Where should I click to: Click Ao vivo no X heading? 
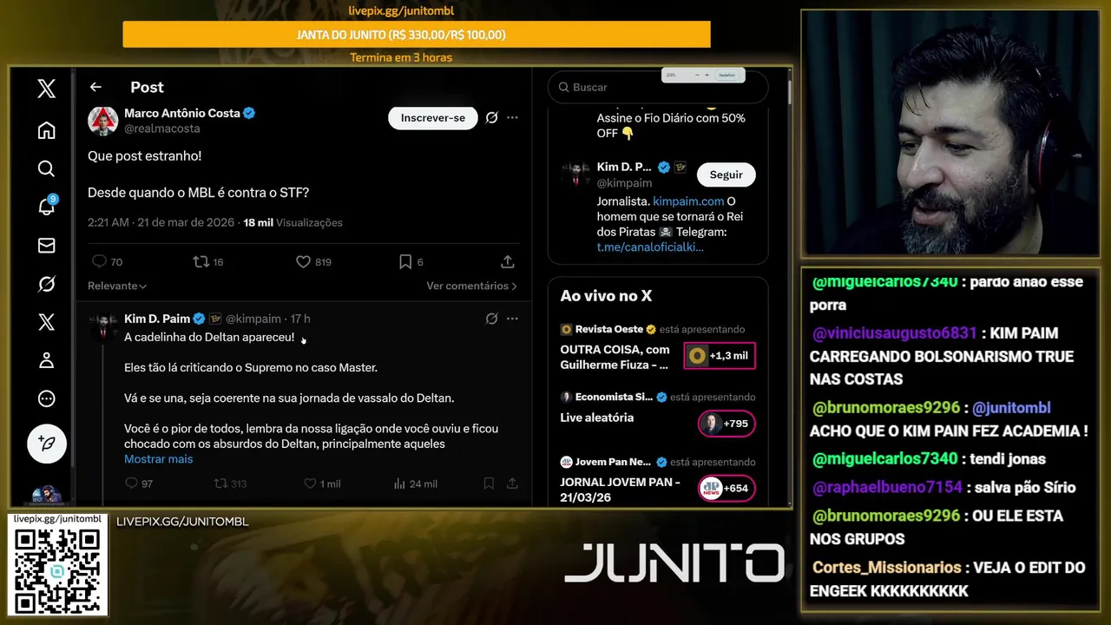(606, 296)
